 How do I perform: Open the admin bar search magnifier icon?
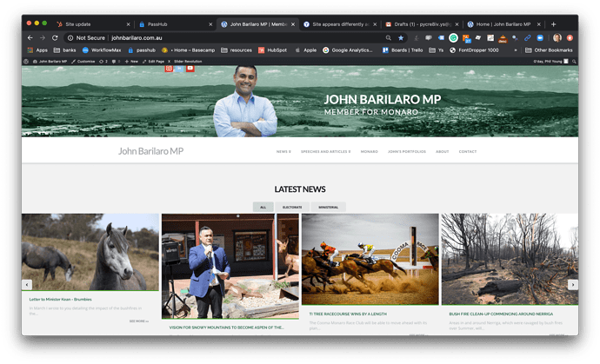click(x=574, y=61)
